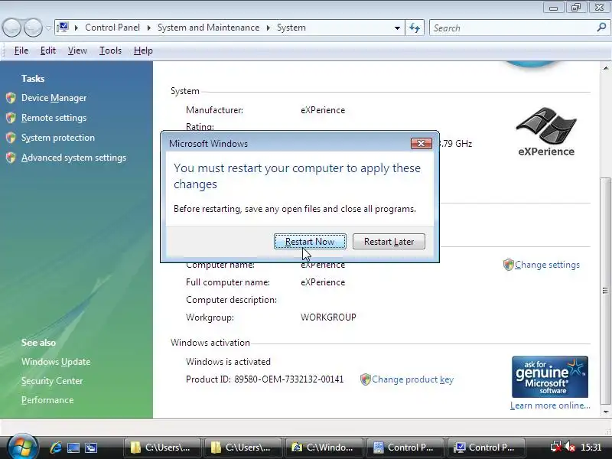Click the search magnifier icon

(x=601, y=28)
